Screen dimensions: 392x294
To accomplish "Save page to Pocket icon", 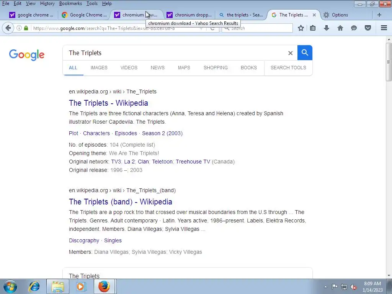I will (x=367, y=28).
